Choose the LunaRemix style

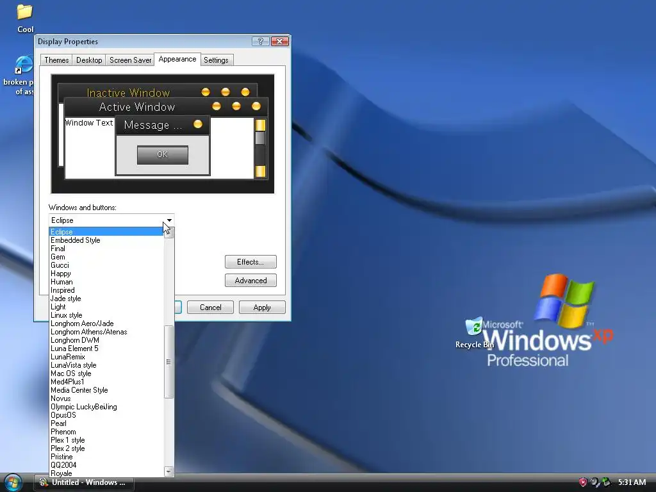click(106, 357)
